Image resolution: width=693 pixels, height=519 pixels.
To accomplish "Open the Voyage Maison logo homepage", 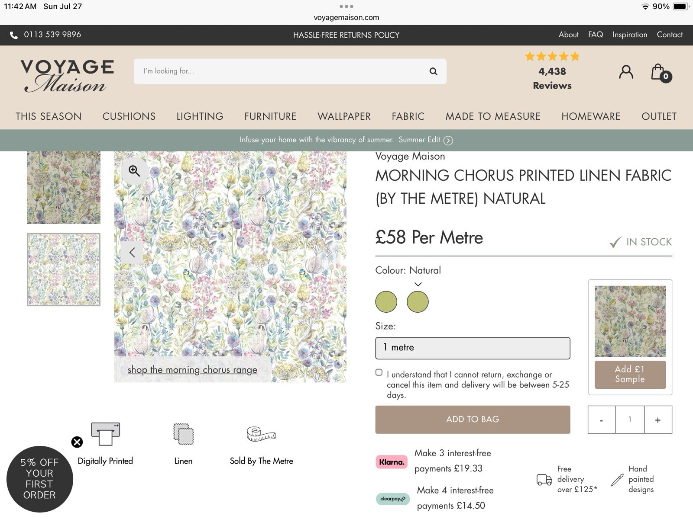I will [x=67, y=76].
